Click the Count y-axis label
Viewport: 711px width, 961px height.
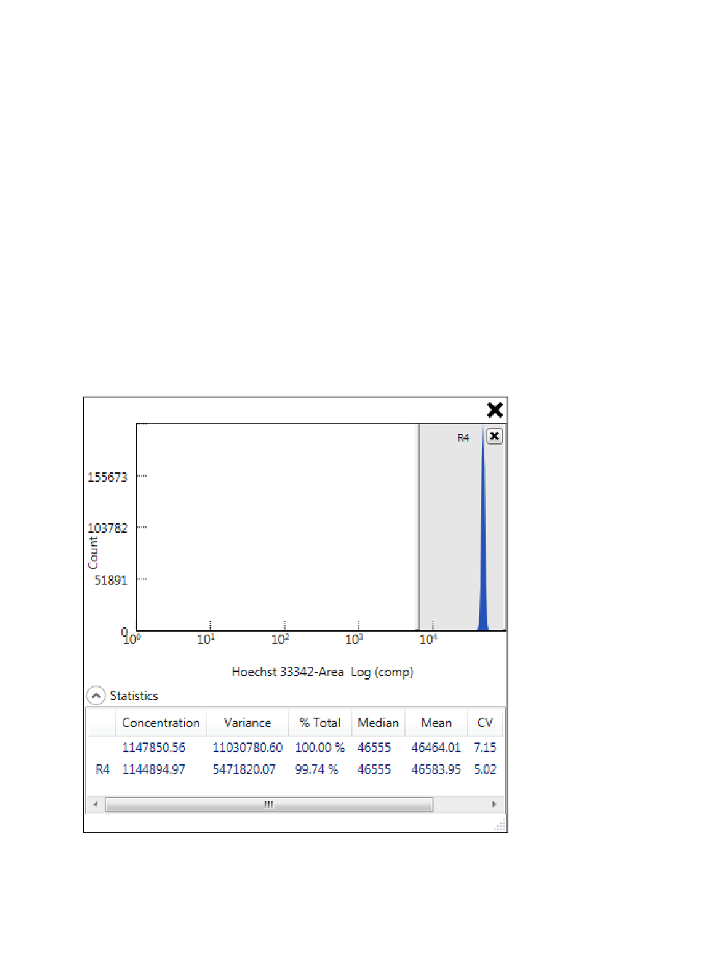pyautogui.click(x=93, y=552)
